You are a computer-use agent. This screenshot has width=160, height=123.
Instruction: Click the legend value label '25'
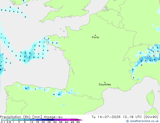click(x=49, y=122)
